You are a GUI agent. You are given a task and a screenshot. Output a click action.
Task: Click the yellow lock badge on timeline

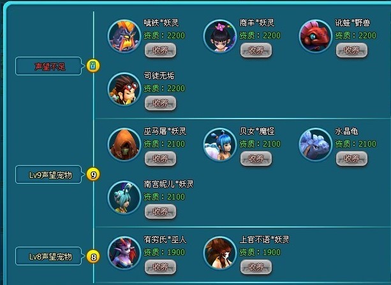(93, 66)
